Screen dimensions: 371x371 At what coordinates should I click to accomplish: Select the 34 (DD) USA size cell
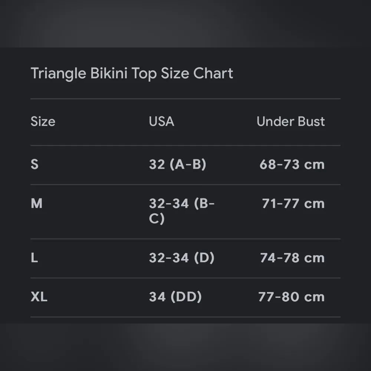(175, 297)
